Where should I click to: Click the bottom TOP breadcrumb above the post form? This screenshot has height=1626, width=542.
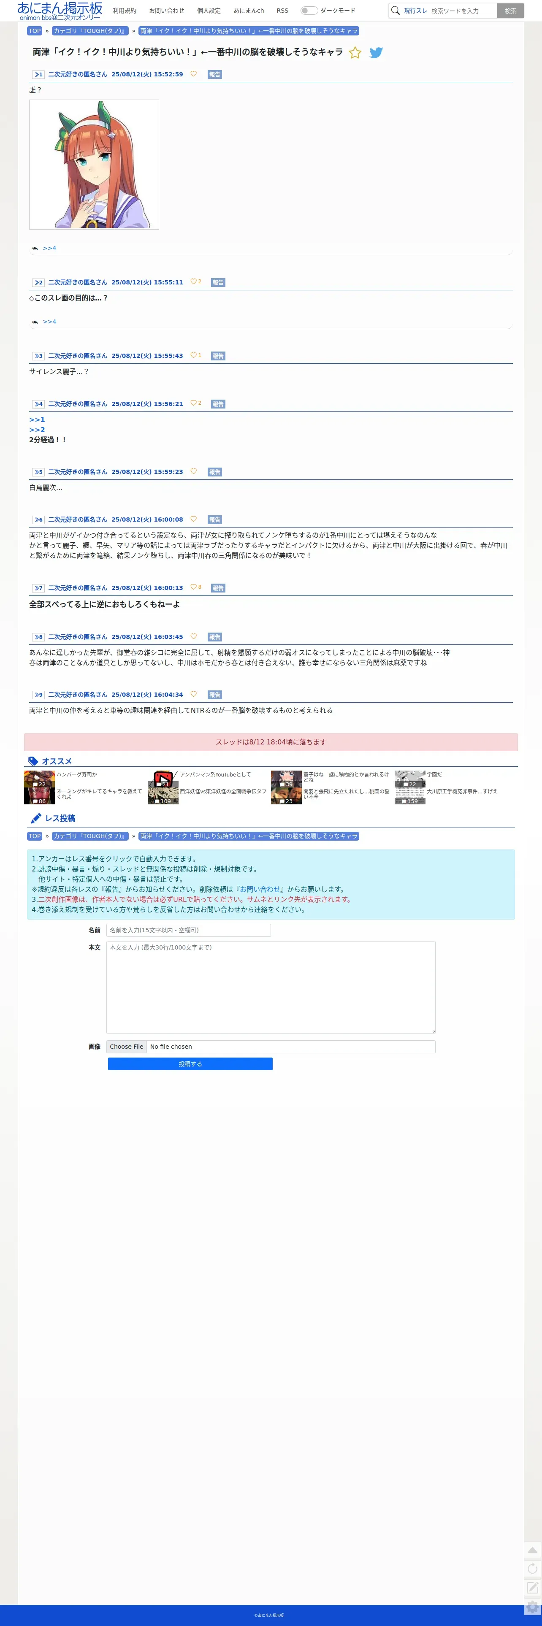pyautogui.click(x=35, y=836)
